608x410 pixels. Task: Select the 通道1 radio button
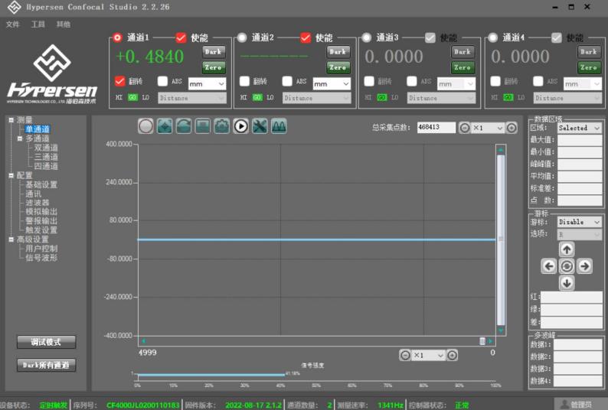pos(117,37)
